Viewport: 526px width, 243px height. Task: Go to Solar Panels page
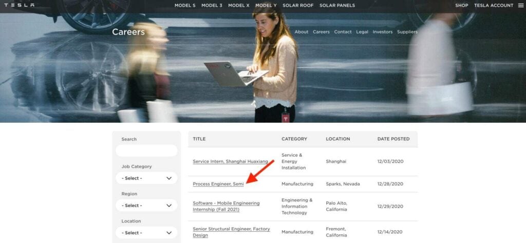[337, 5]
